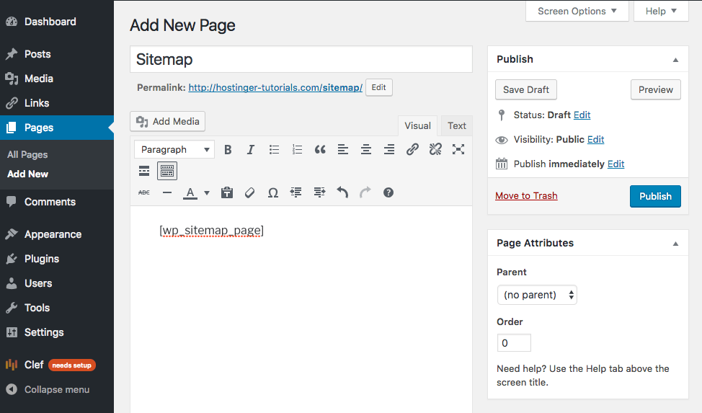Open the Parent page dropdown
Image resolution: width=702 pixels, height=413 pixels.
537,295
